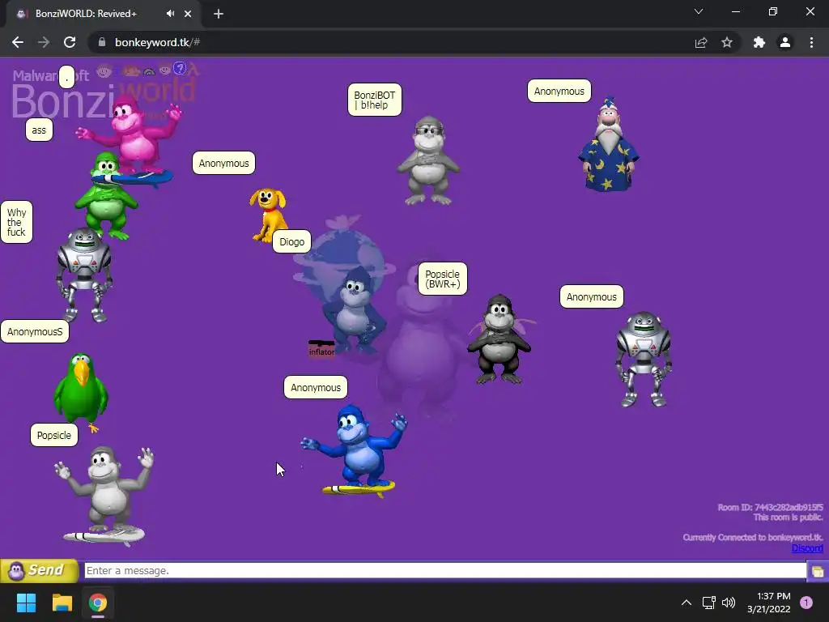This screenshot has height=622, width=829.
Task: Click the Chrome icon in the taskbar
Action: pos(98,603)
